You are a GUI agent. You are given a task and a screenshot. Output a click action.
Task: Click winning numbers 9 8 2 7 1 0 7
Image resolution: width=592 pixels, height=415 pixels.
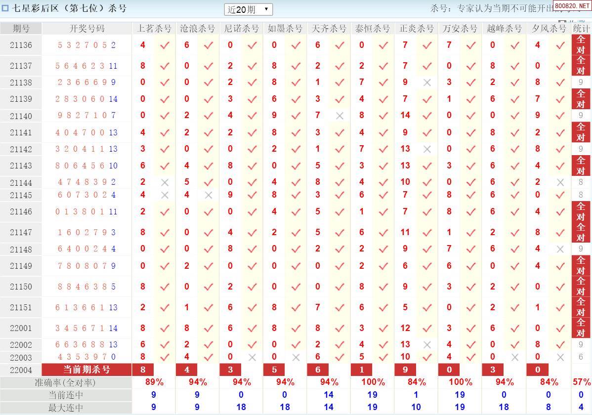pos(86,115)
